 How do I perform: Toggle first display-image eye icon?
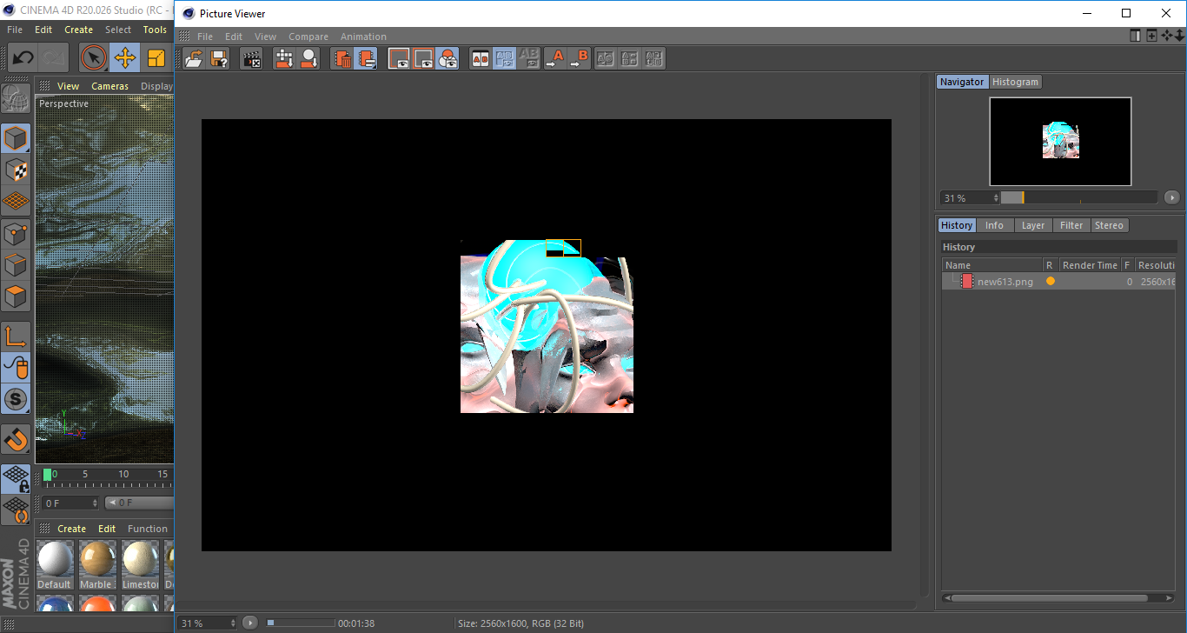pos(399,58)
